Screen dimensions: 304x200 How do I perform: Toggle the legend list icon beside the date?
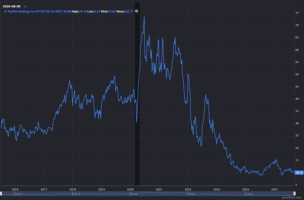click(x=25, y=6)
